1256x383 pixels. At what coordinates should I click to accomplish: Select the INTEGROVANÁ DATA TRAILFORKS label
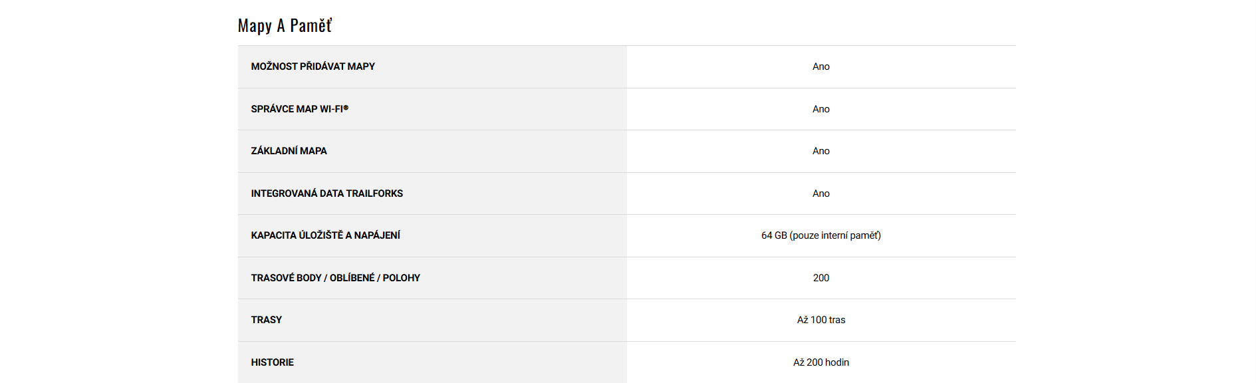pyautogui.click(x=326, y=193)
